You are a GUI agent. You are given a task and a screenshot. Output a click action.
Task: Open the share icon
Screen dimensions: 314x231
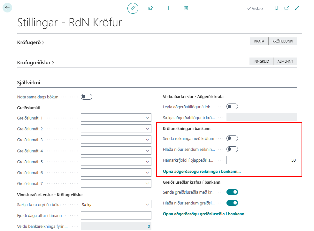[x=150, y=8]
